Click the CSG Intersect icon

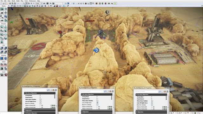coord(2,52)
